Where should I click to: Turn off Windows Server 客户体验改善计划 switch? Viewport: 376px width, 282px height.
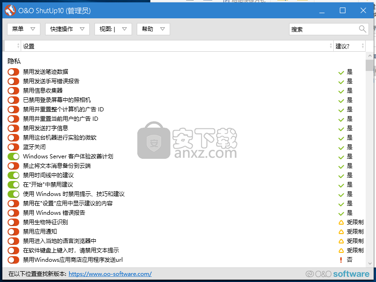click(x=13, y=157)
